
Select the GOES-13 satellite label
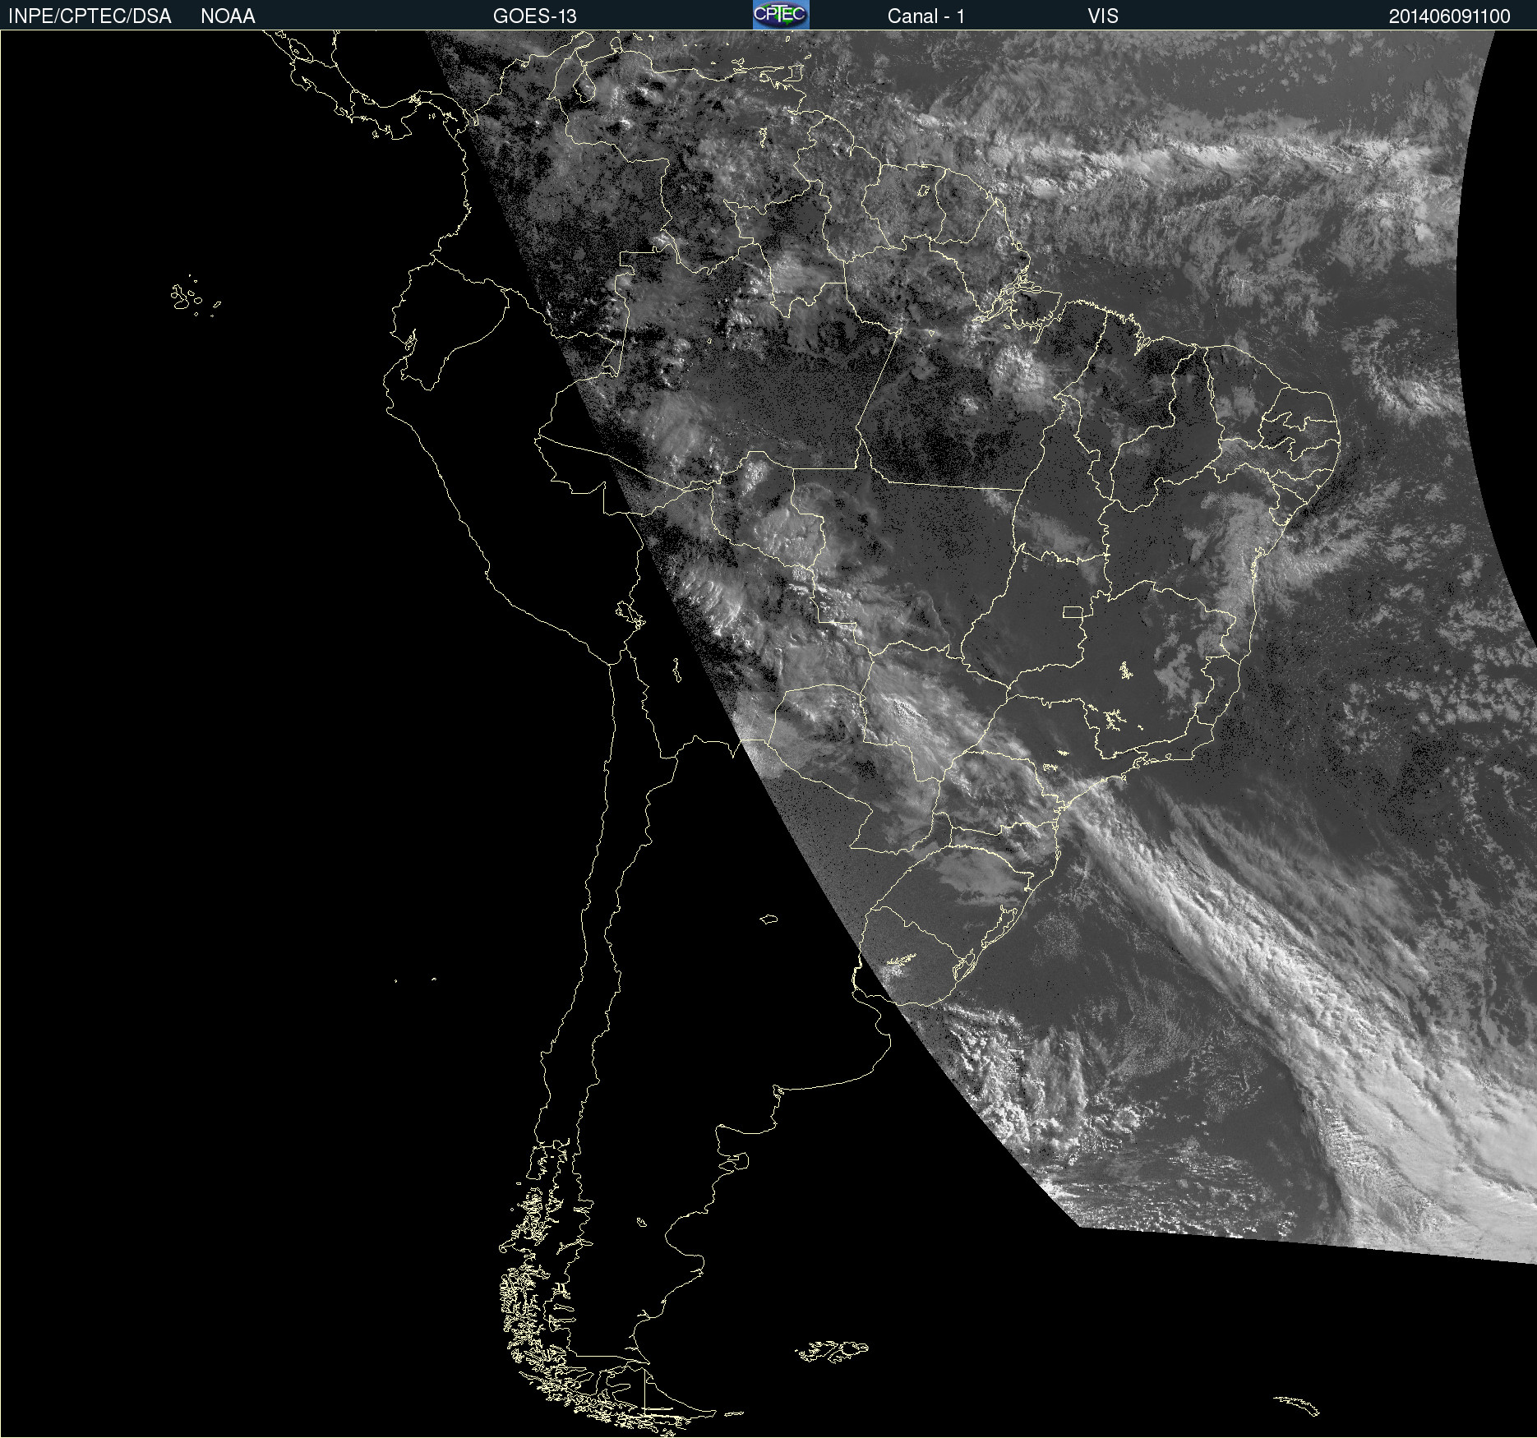click(534, 16)
